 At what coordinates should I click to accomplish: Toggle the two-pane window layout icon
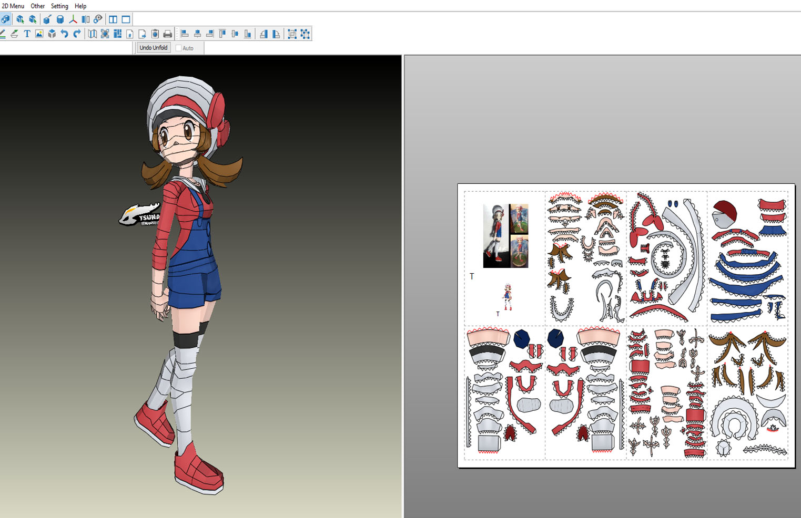coord(113,19)
